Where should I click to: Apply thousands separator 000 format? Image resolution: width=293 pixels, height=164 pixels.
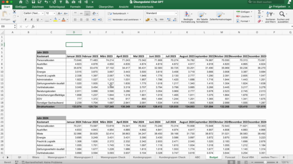click(162, 20)
